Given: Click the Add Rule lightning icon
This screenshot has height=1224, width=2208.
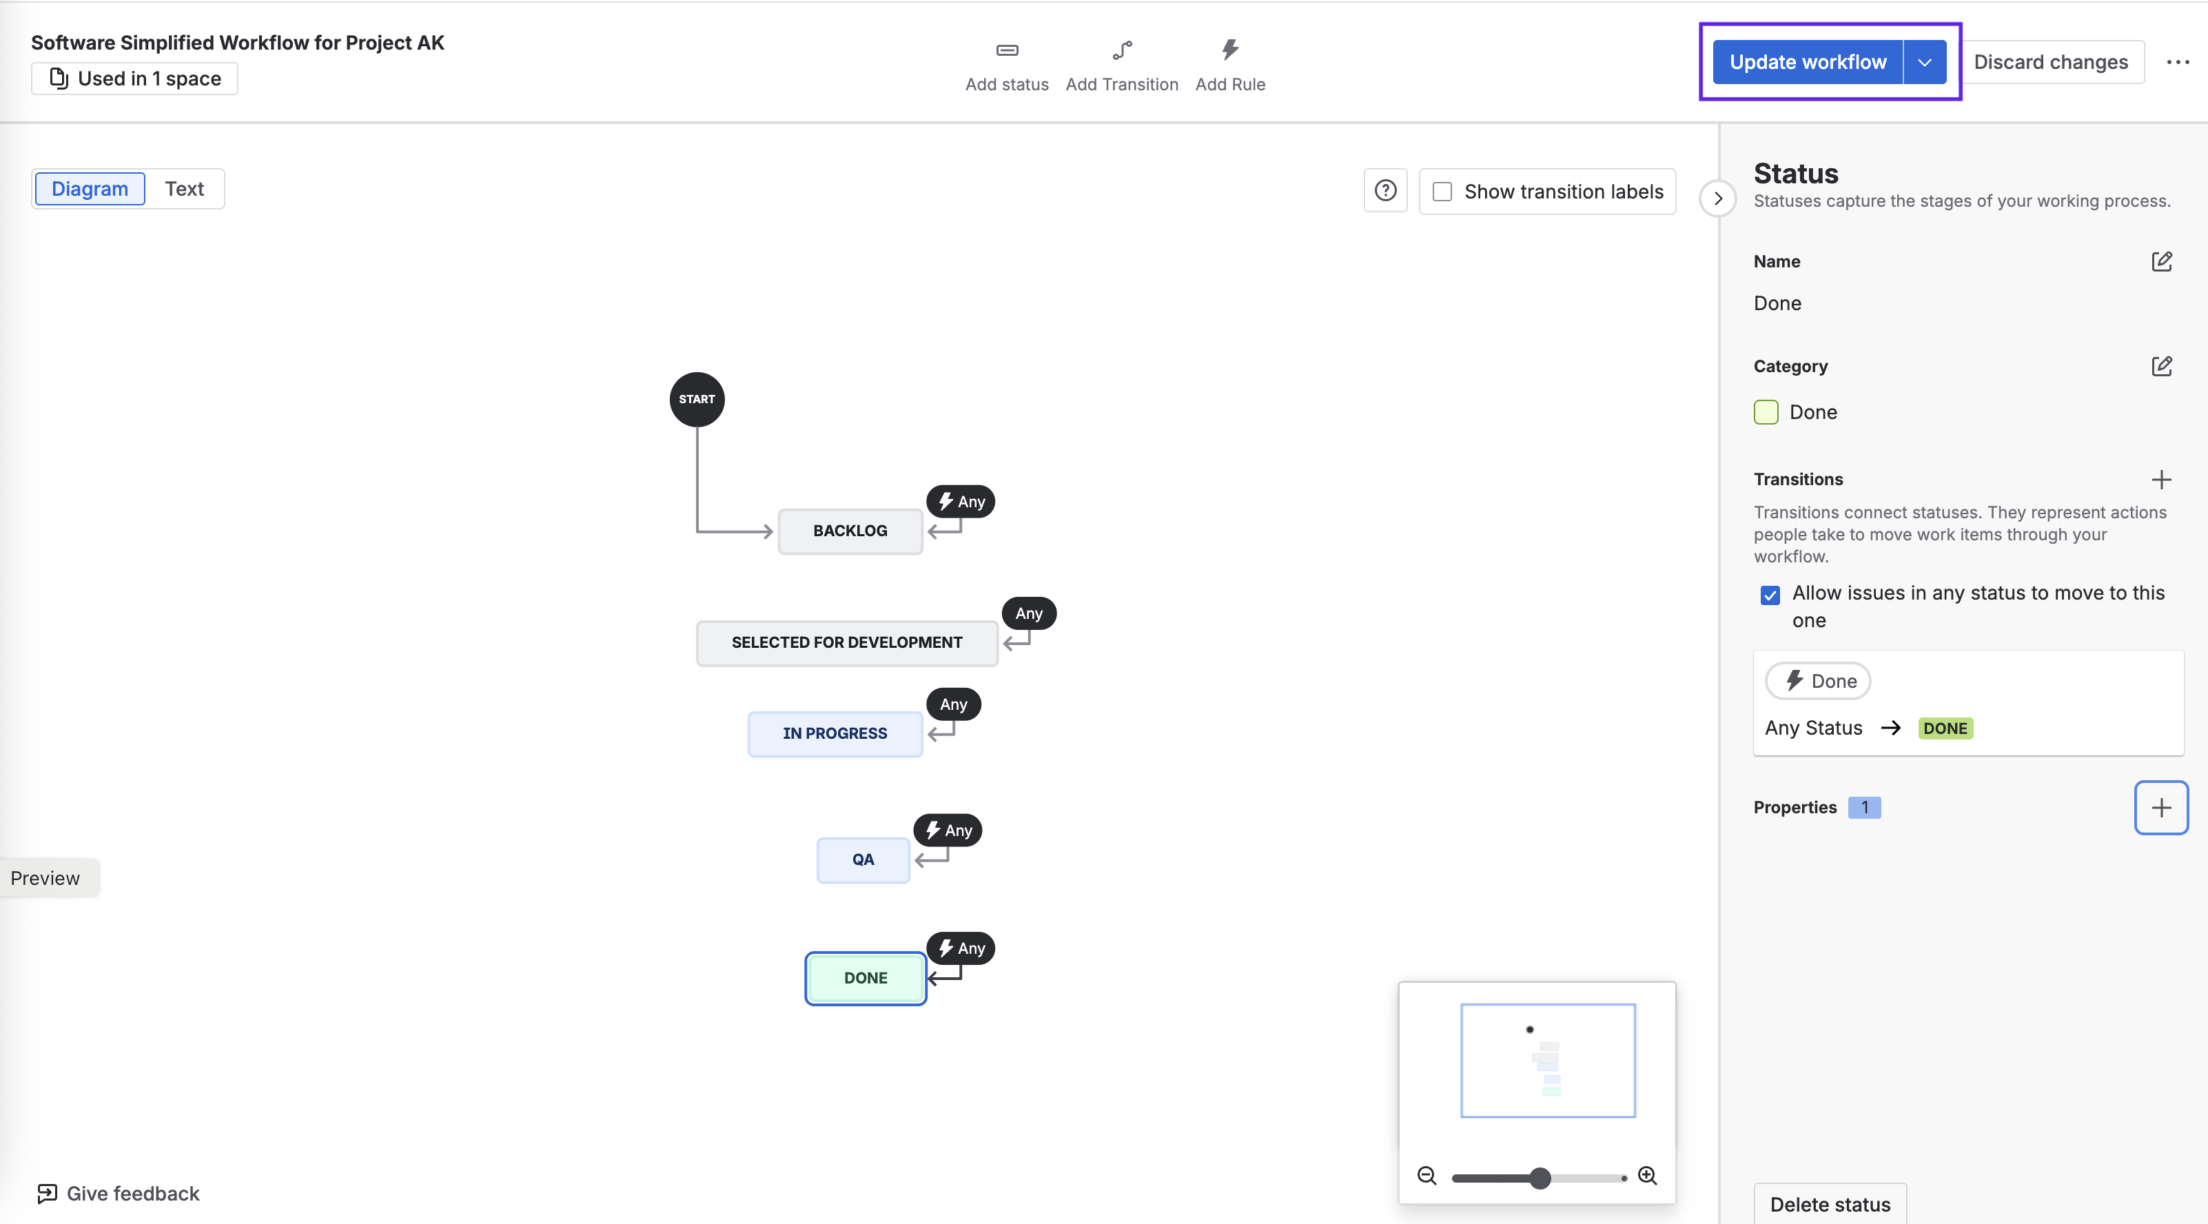Looking at the screenshot, I should click(x=1230, y=50).
